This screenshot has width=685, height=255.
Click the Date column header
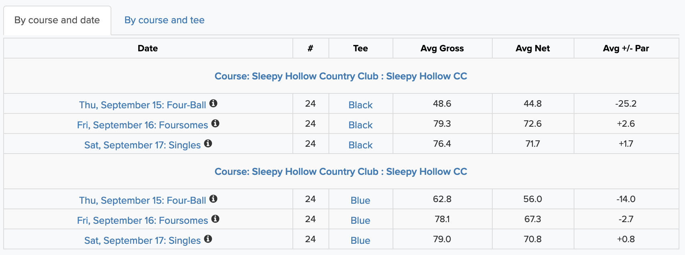tap(148, 49)
